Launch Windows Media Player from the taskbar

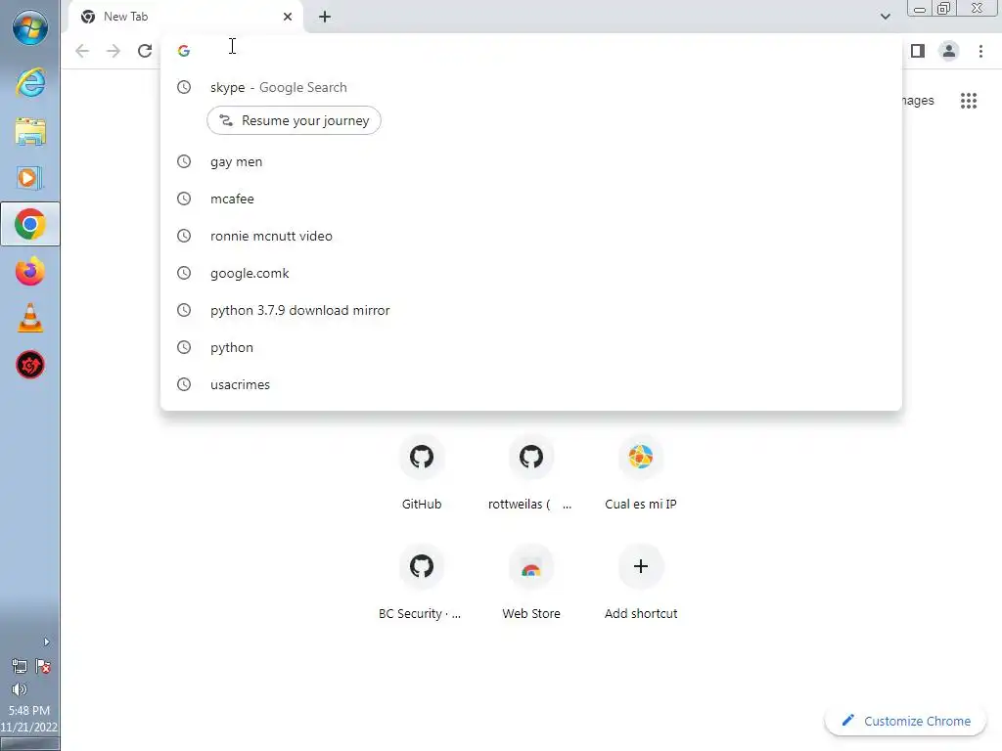point(30,178)
